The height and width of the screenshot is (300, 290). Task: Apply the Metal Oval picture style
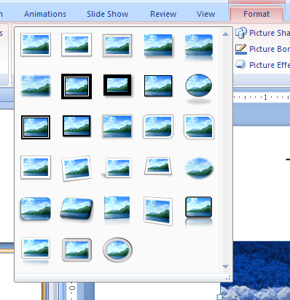coord(117,250)
